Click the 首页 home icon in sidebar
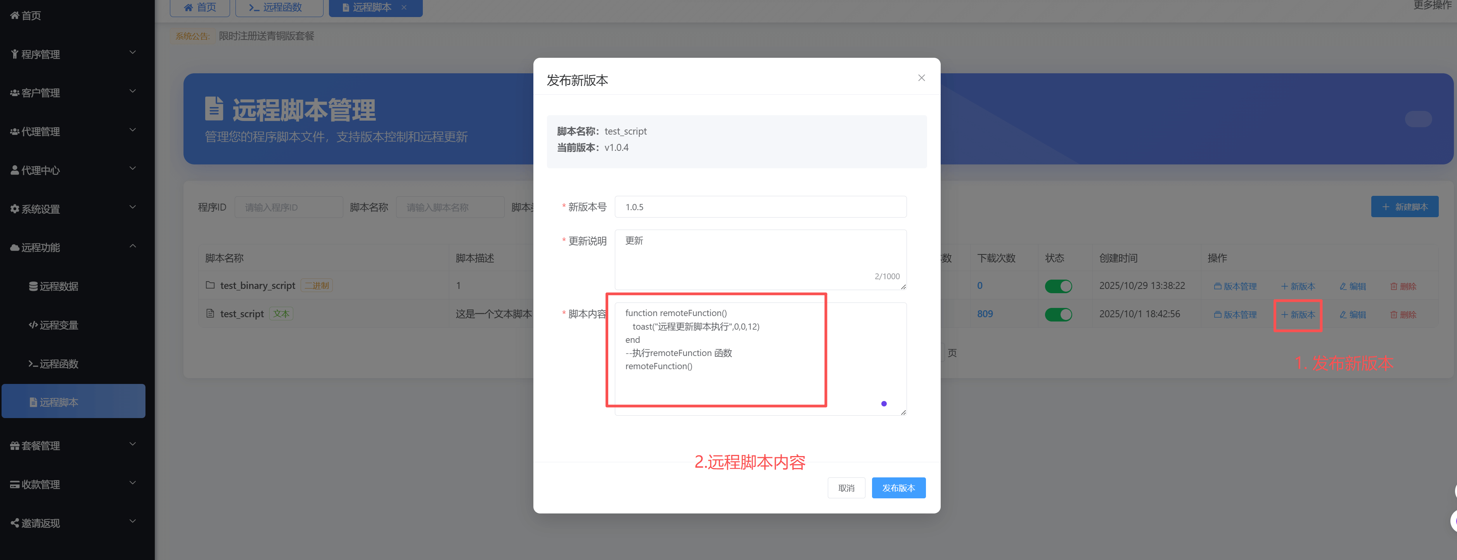The height and width of the screenshot is (560, 1457). (14, 15)
